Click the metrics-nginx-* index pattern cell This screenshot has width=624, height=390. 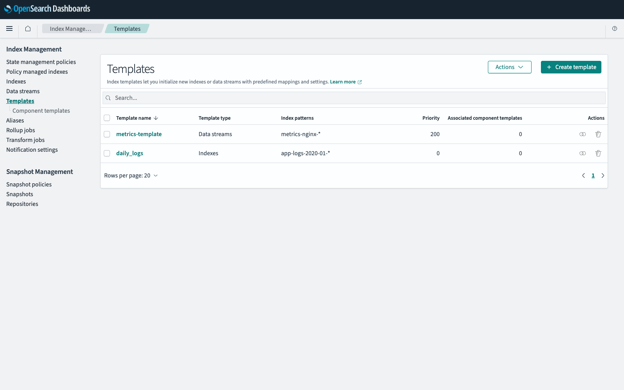click(x=301, y=134)
